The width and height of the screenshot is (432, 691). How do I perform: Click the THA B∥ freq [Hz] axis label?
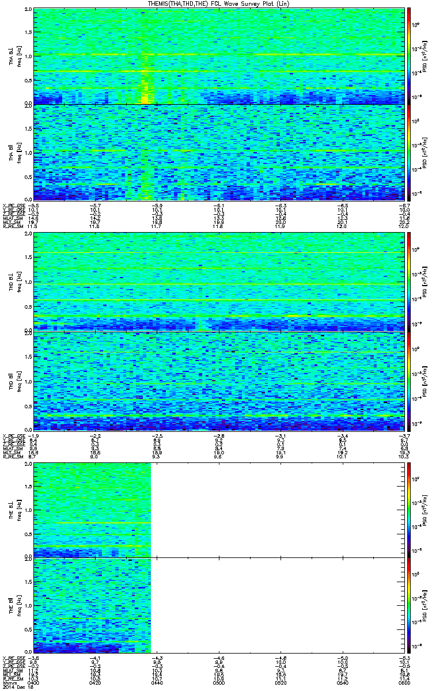click(x=15, y=153)
